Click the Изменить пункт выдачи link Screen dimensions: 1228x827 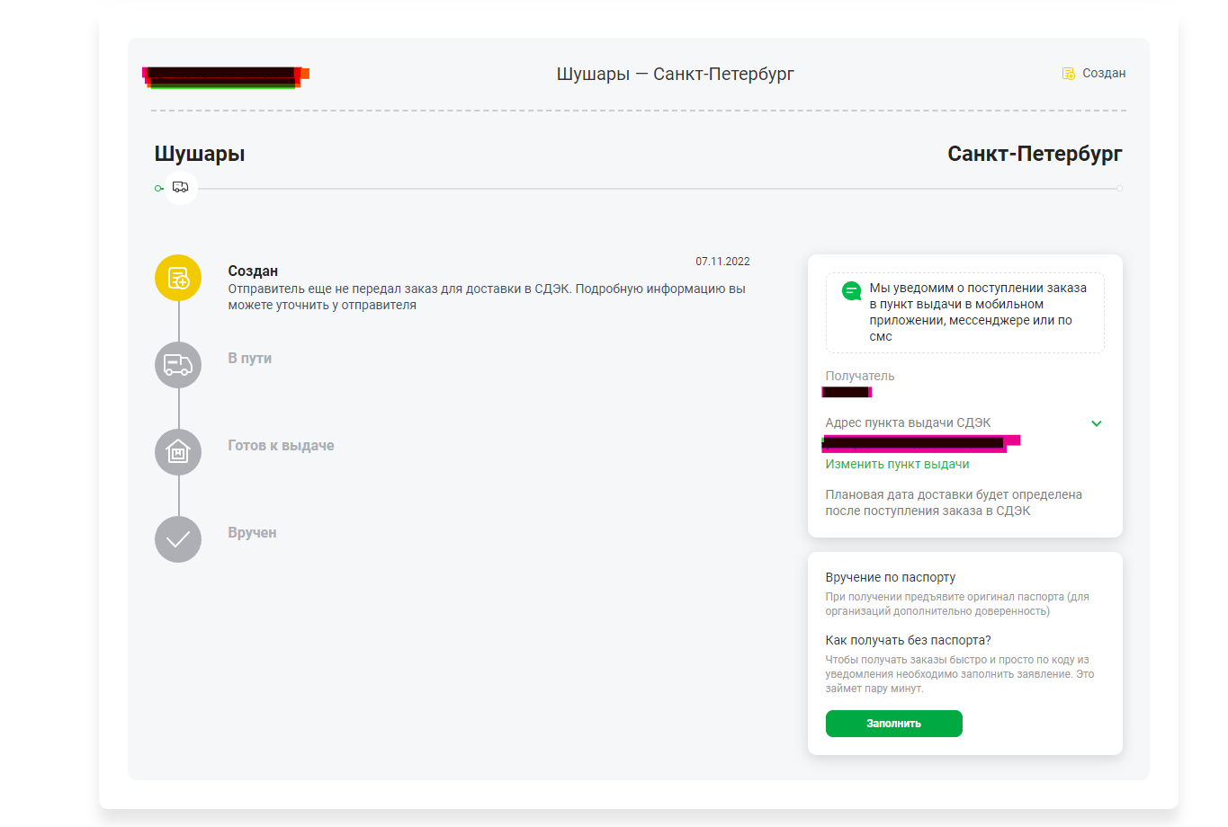tap(897, 464)
